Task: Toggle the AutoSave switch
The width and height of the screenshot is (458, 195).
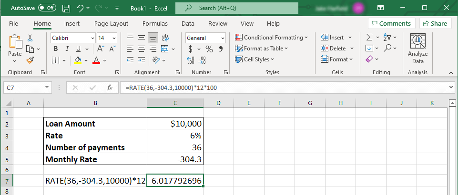Action: point(47,8)
